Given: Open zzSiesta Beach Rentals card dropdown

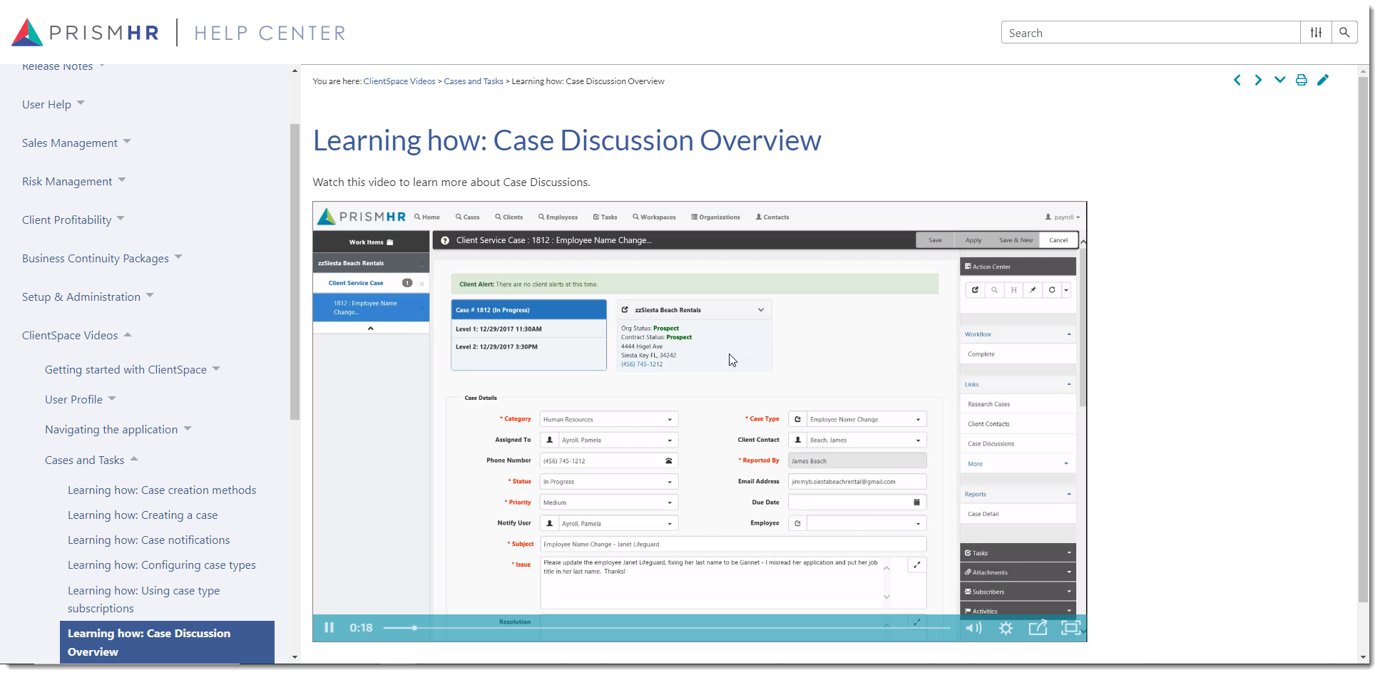Looking at the screenshot, I should click(x=761, y=310).
